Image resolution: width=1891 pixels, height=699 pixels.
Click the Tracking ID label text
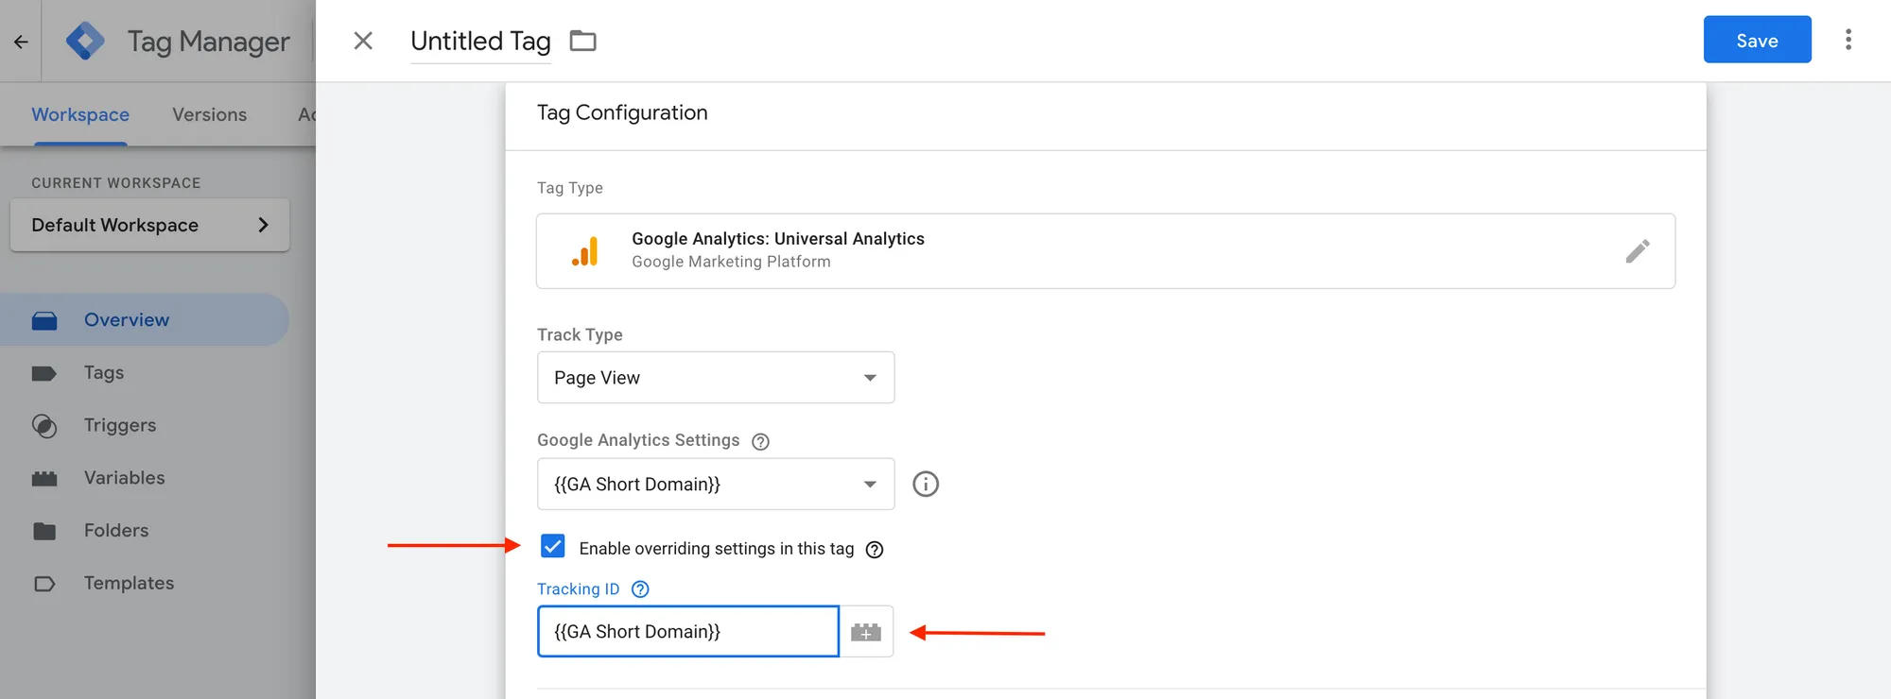(579, 589)
